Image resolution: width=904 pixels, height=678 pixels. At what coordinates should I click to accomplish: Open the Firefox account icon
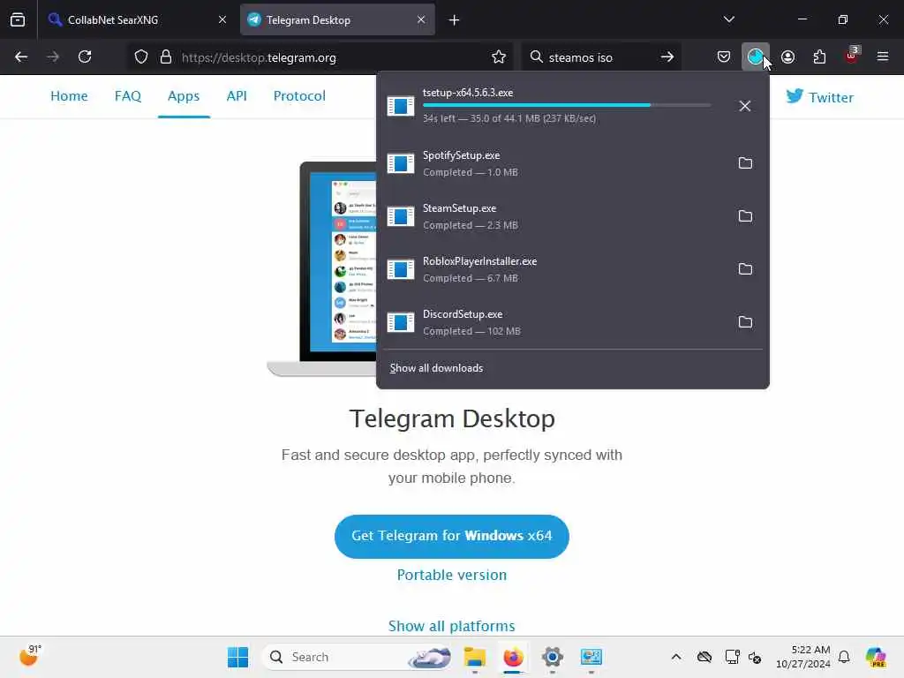click(787, 57)
